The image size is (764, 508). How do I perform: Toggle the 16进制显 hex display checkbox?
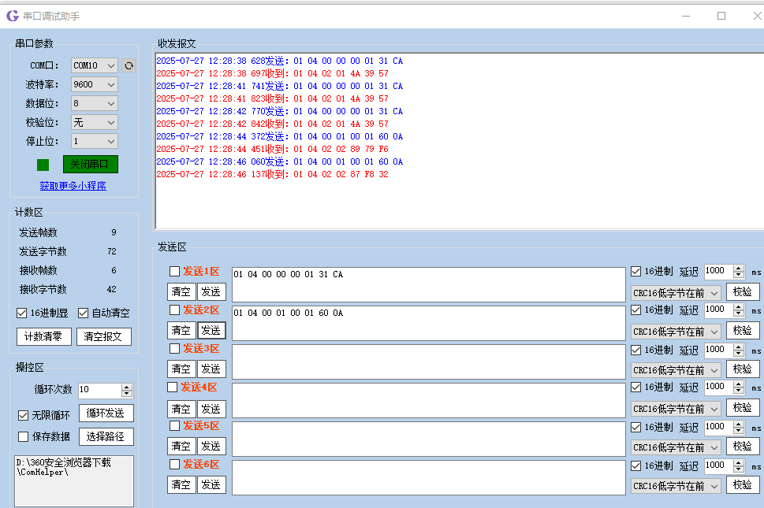(x=22, y=313)
